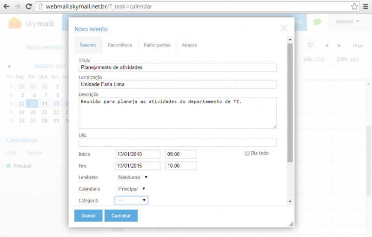The image size is (372, 237).
Task: Click the SÁB. 17/1 column header
Action: (x=313, y=59)
